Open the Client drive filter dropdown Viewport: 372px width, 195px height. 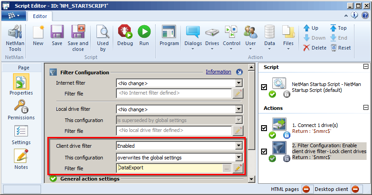click(239, 146)
